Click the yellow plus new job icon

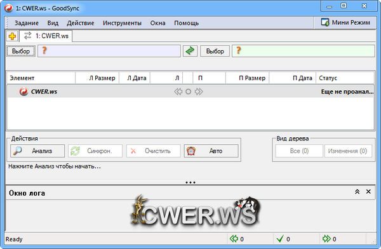pos(12,36)
